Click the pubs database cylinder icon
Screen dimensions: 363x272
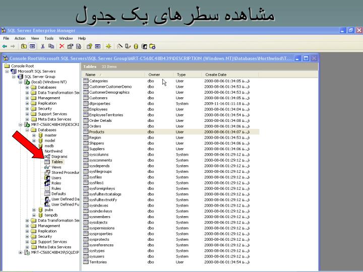coord(40,210)
